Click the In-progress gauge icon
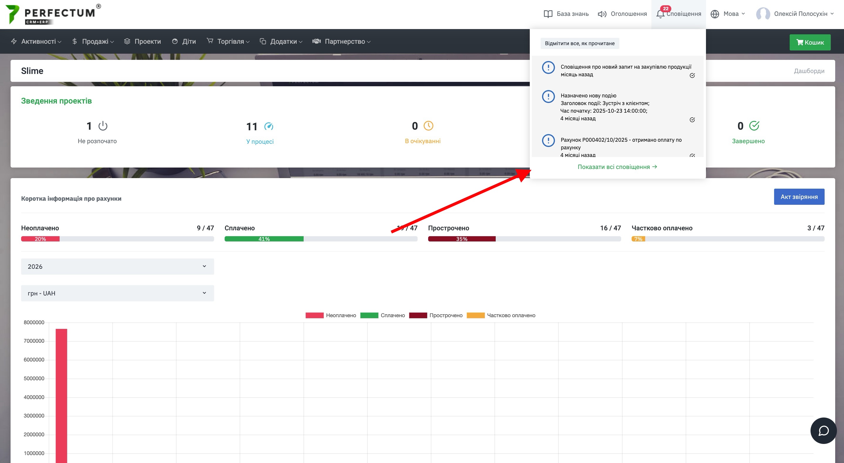 pos(269,126)
